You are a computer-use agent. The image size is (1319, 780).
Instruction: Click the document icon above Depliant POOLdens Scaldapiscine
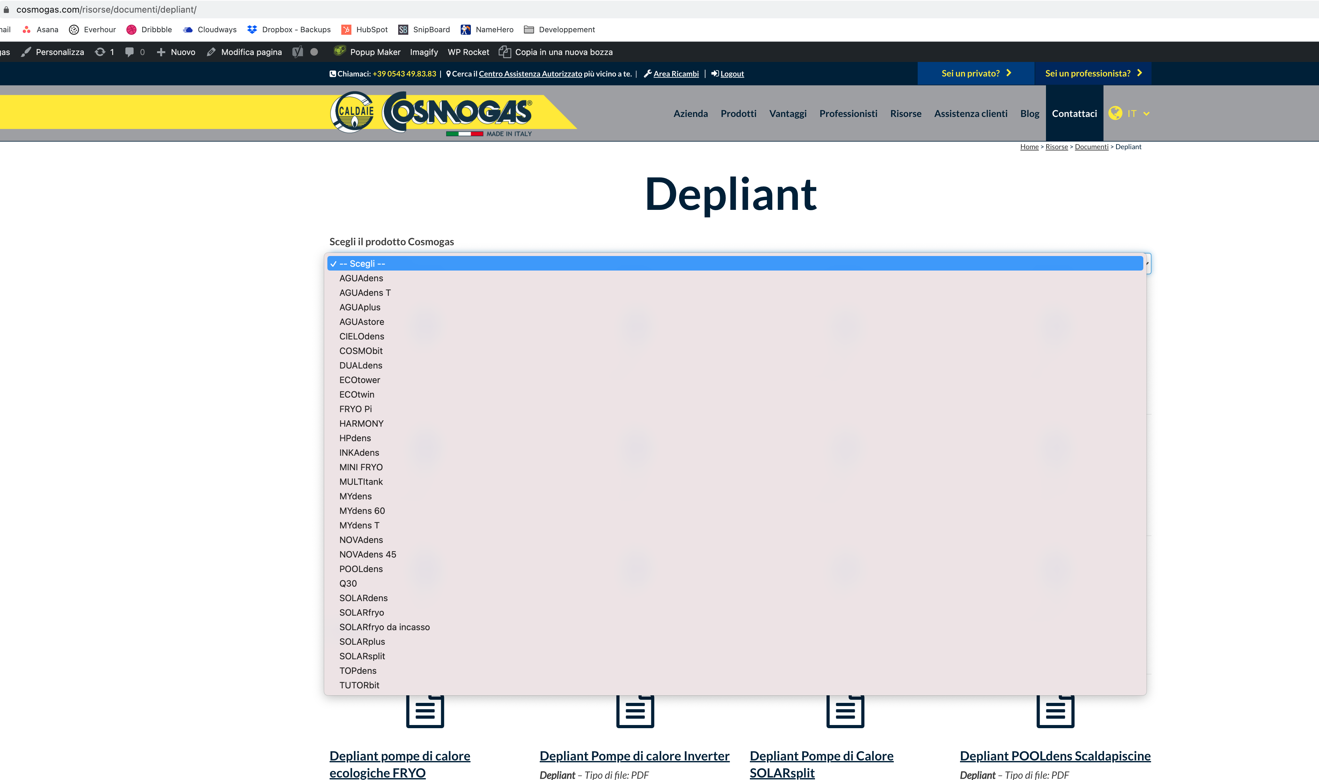coord(1055,711)
